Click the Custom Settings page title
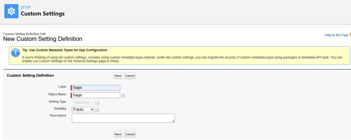Screen dimensions: 351x140 [43, 14]
